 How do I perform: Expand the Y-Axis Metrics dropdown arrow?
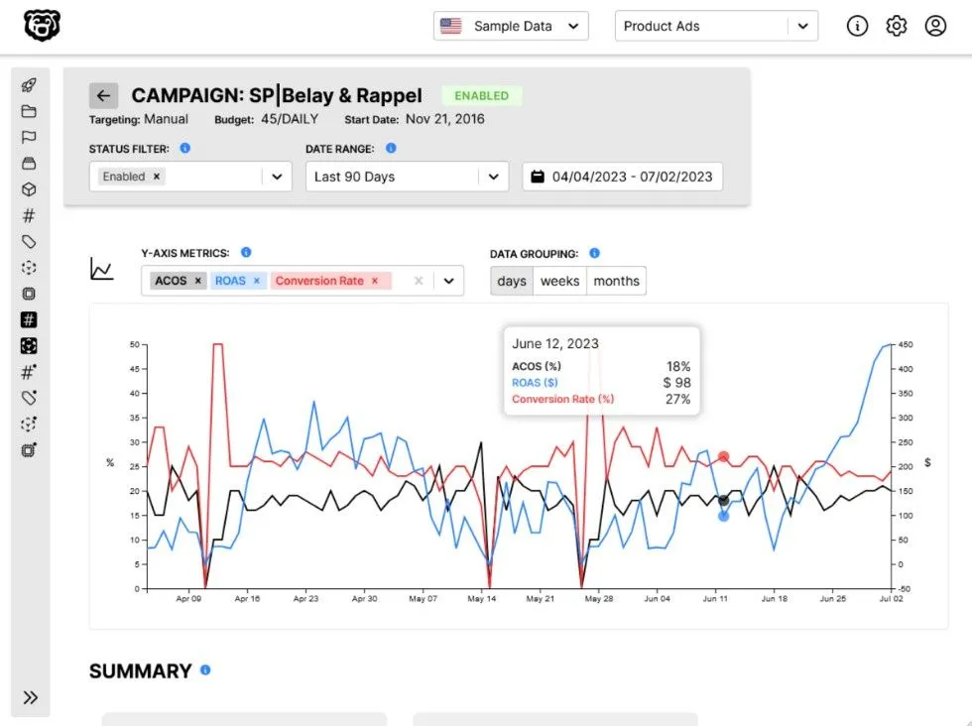coord(448,281)
